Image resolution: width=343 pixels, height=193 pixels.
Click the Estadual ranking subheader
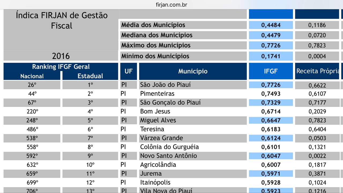click(x=90, y=76)
